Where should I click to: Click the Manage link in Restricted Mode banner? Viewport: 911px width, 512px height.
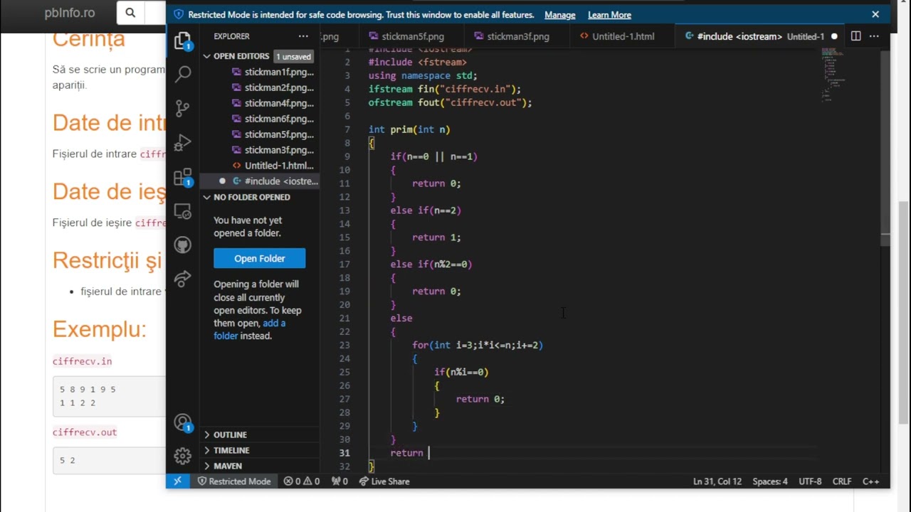click(x=560, y=15)
